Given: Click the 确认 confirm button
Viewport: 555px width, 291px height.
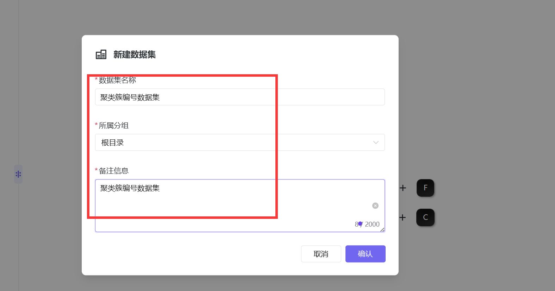Looking at the screenshot, I should 365,254.
